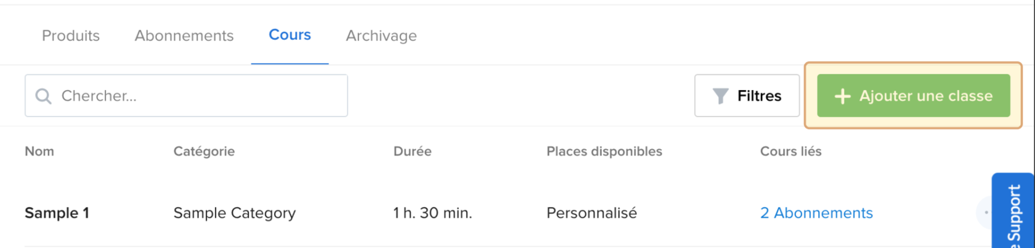This screenshot has height=248, width=1035.
Task: Select the Cours tab
Action: (x=290, y=35)
